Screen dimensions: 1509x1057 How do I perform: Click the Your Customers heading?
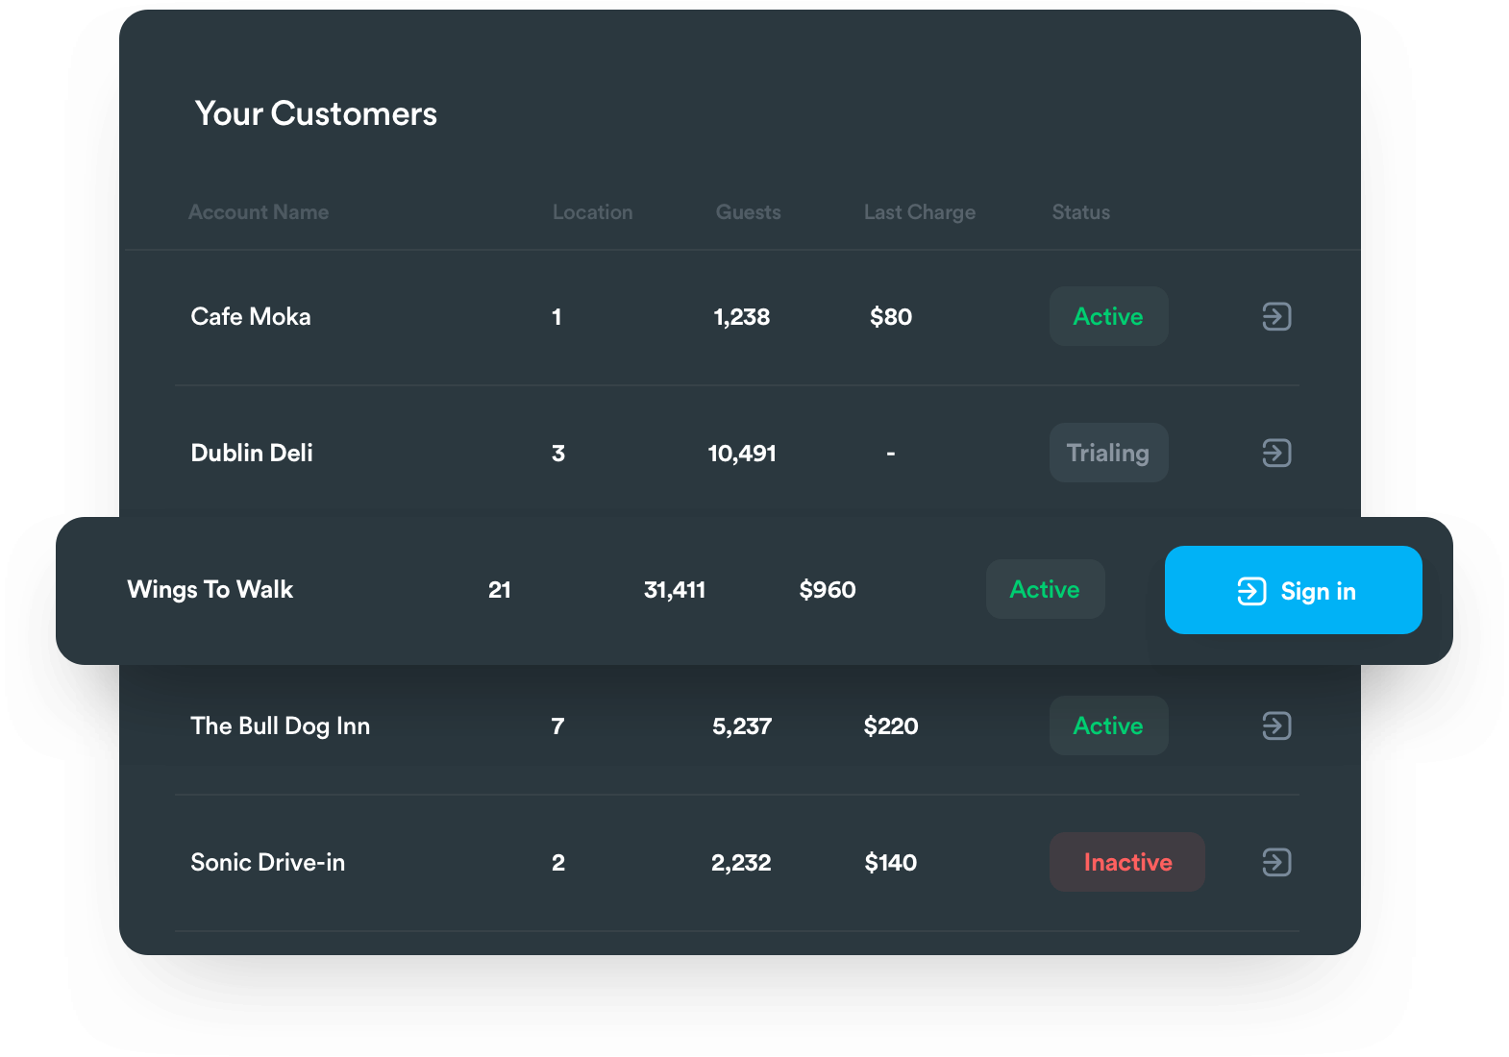tap(315, 113)
